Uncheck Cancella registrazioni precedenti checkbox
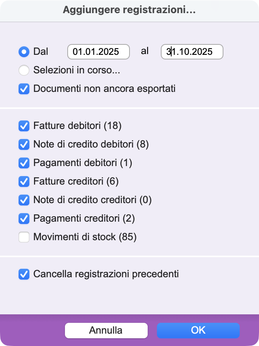Viewport: 259px width, 346px height. (x=24, y=275)
